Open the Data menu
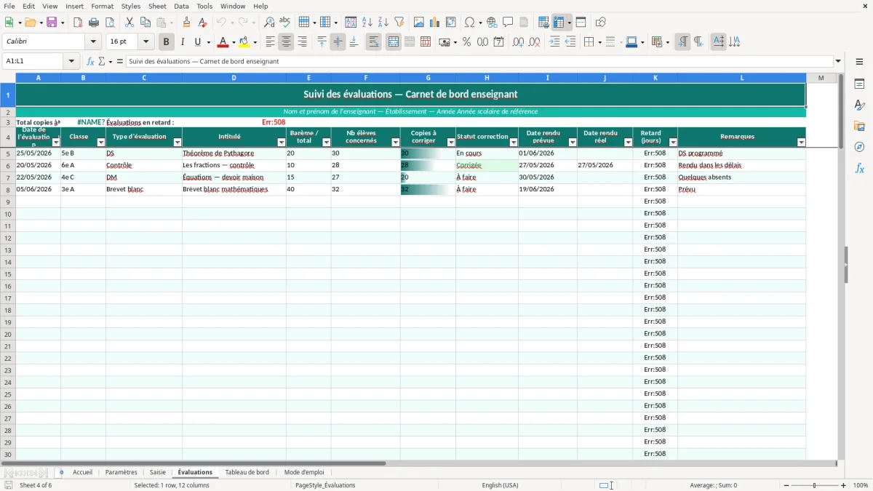 (181, 6)
